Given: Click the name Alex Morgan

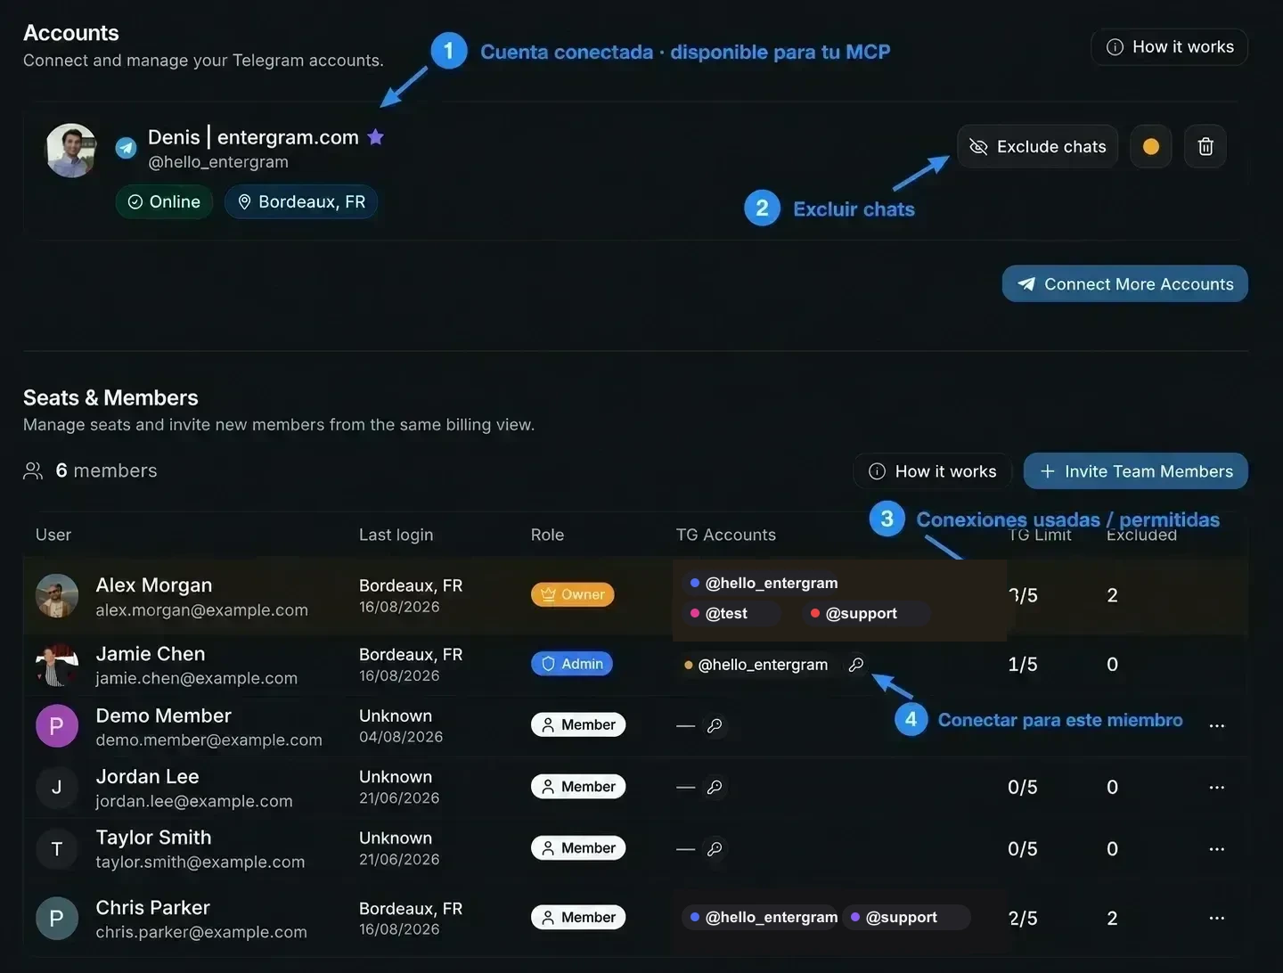Looking at the screenshot, I should (x=154, y=585).
